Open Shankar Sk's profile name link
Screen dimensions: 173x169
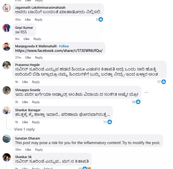click(x=23, y=157)
